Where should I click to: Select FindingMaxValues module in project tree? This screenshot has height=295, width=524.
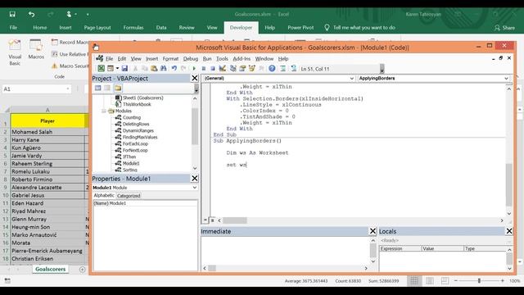pyautogui.click(x=140, y=137)
